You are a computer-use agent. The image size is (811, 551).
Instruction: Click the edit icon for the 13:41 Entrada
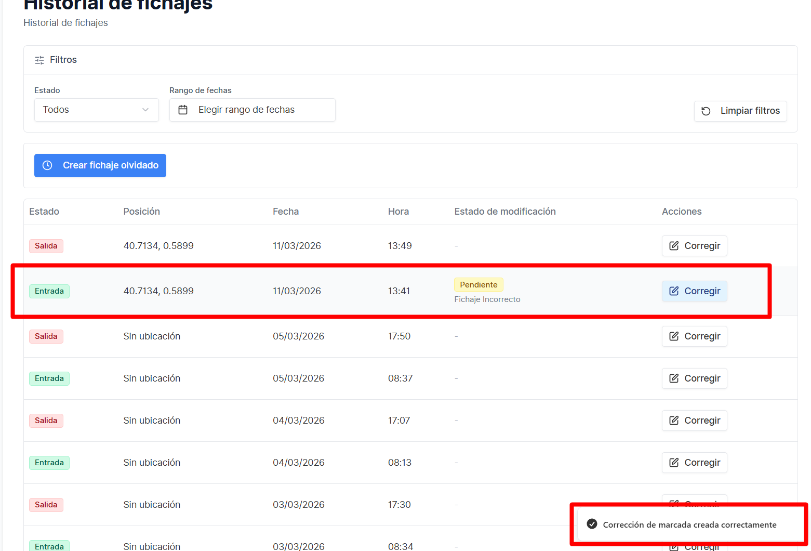(x=674, y=291)
